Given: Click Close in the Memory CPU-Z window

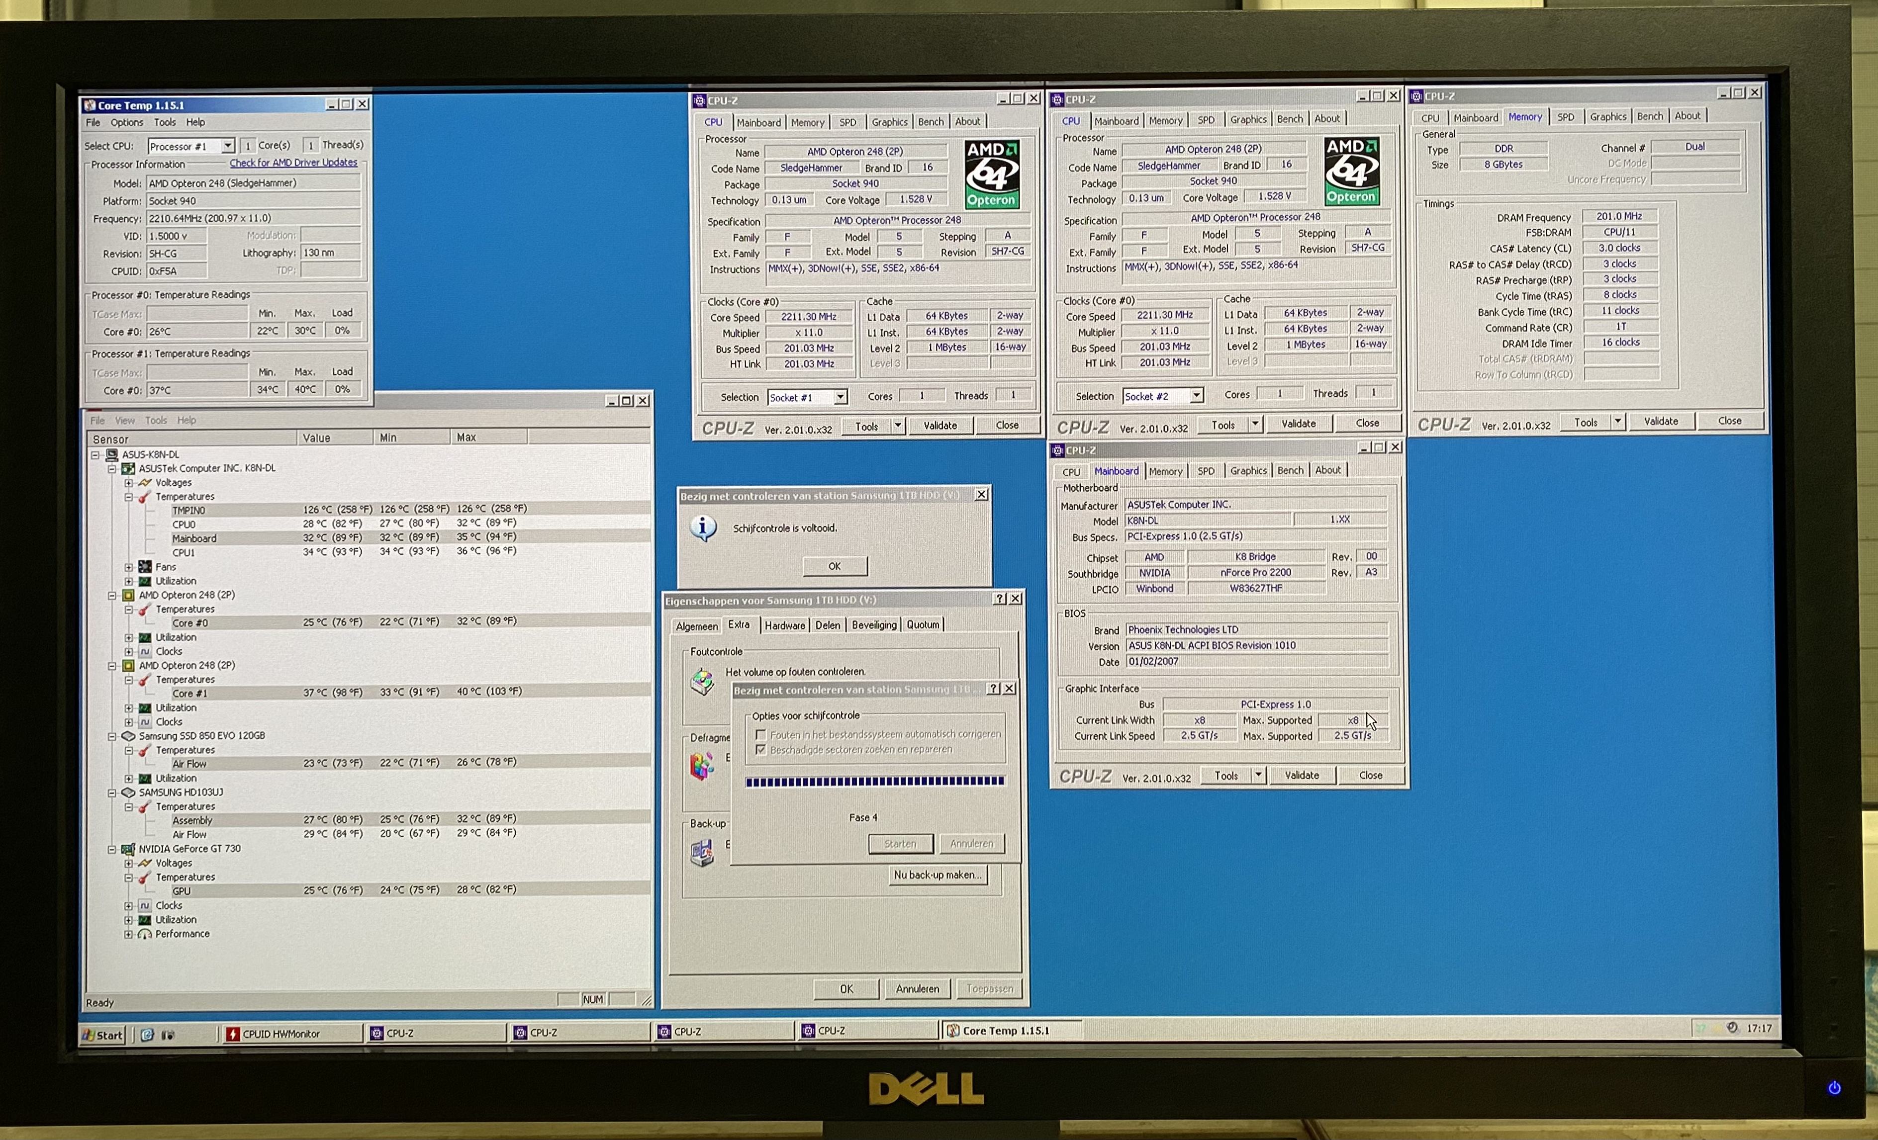Looking at the screenshot, I should pos(1729,421).
